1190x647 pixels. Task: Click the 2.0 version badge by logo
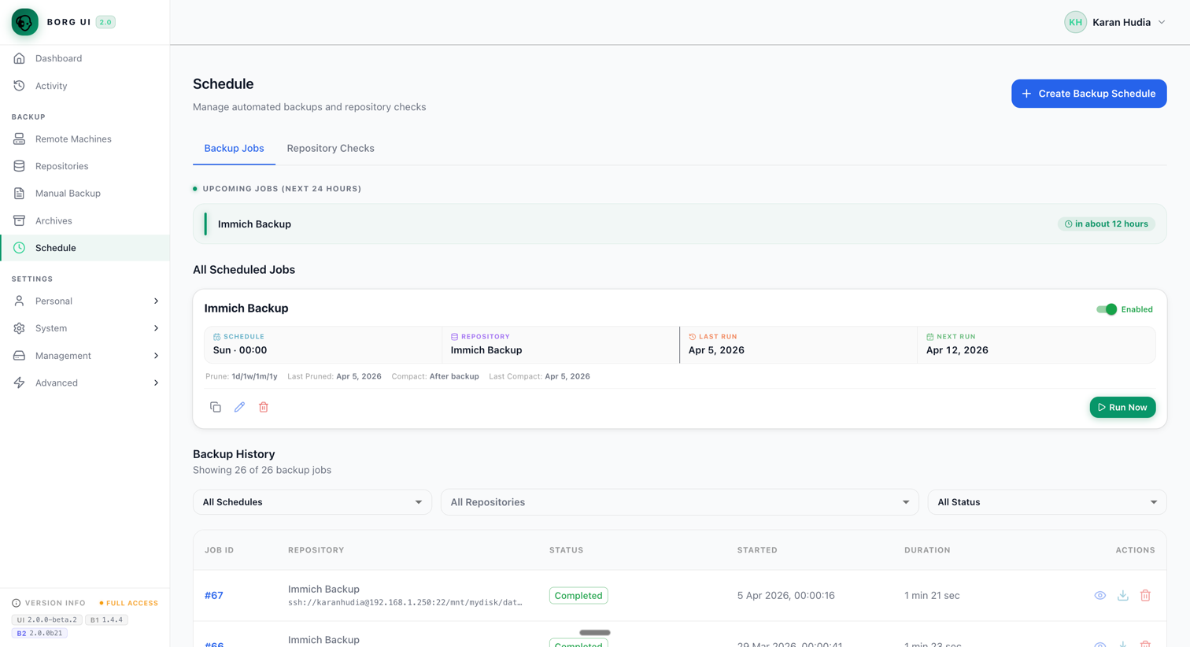105,22
